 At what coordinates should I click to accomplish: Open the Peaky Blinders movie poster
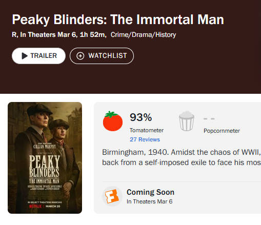[x=45, y=158]
